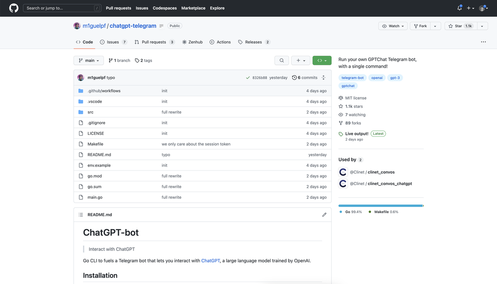Screen dimensions: 497x284
Task: Open the three-dot repository menu
Action: coord(483,42)
